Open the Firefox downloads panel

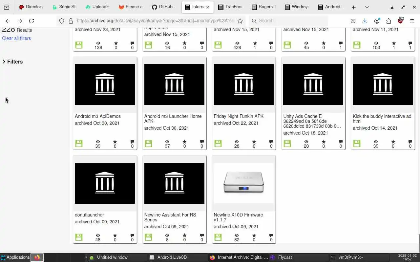365,21
